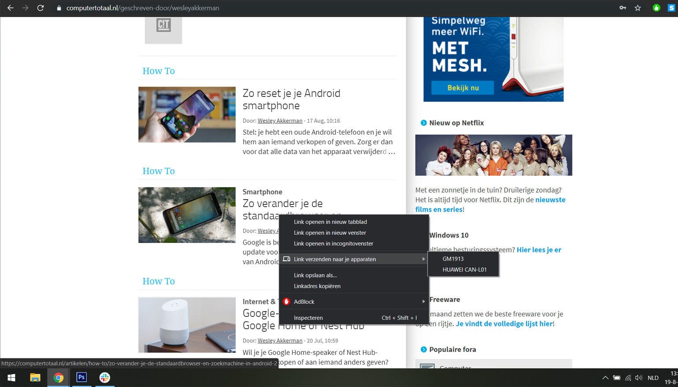The width and height of the screenshot is (678, 387).
Task: Click the volume speaker tray icon
Action: click(639, 378)
